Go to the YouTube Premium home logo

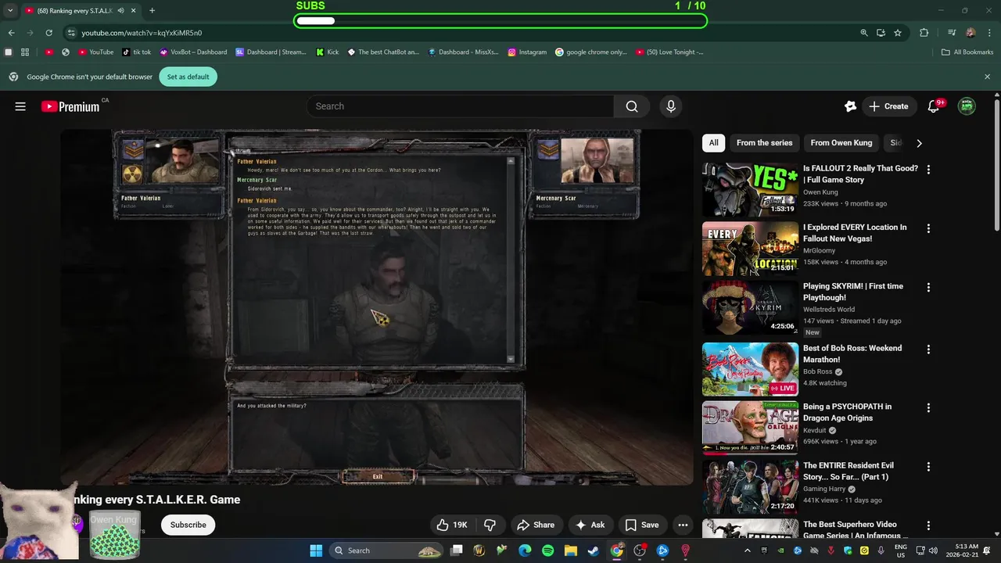[x=71, y=106]
